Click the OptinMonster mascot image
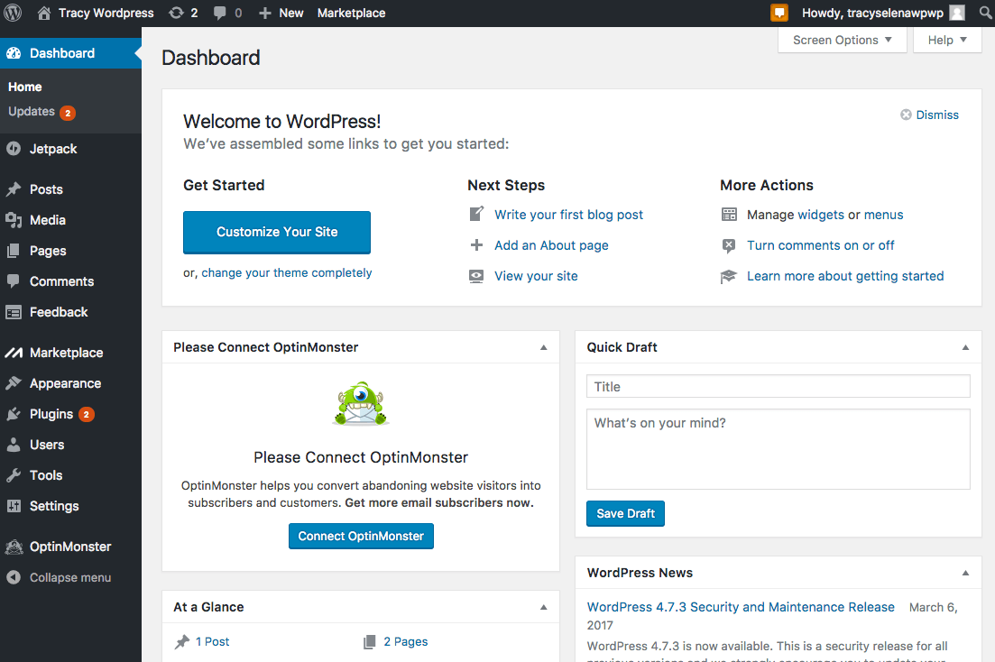The height and width of the screenshot is (662, 995). [361, 404]
